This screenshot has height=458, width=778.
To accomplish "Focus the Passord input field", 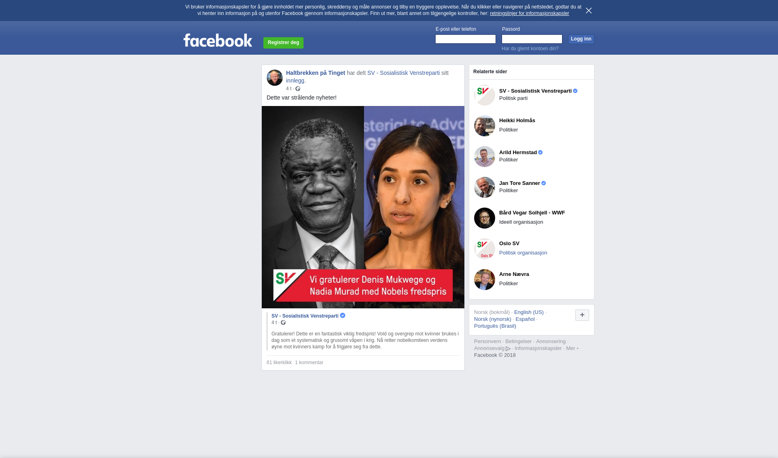I will click(x=532, y=39).
